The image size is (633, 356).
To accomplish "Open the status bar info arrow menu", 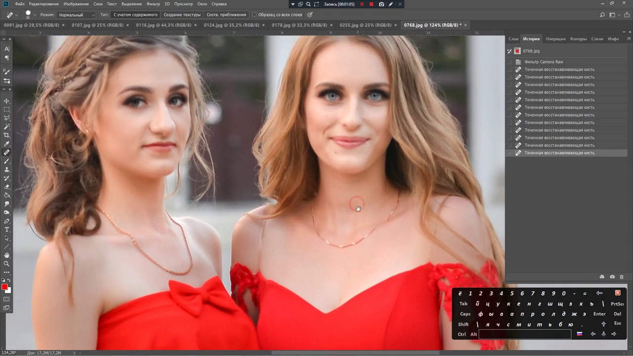I will 75,353.
